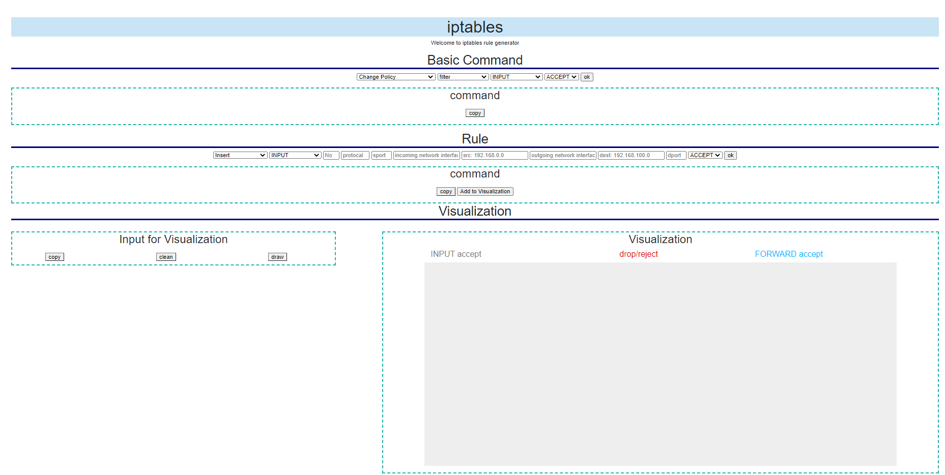Click the dport input field

(x=676, y=155)
